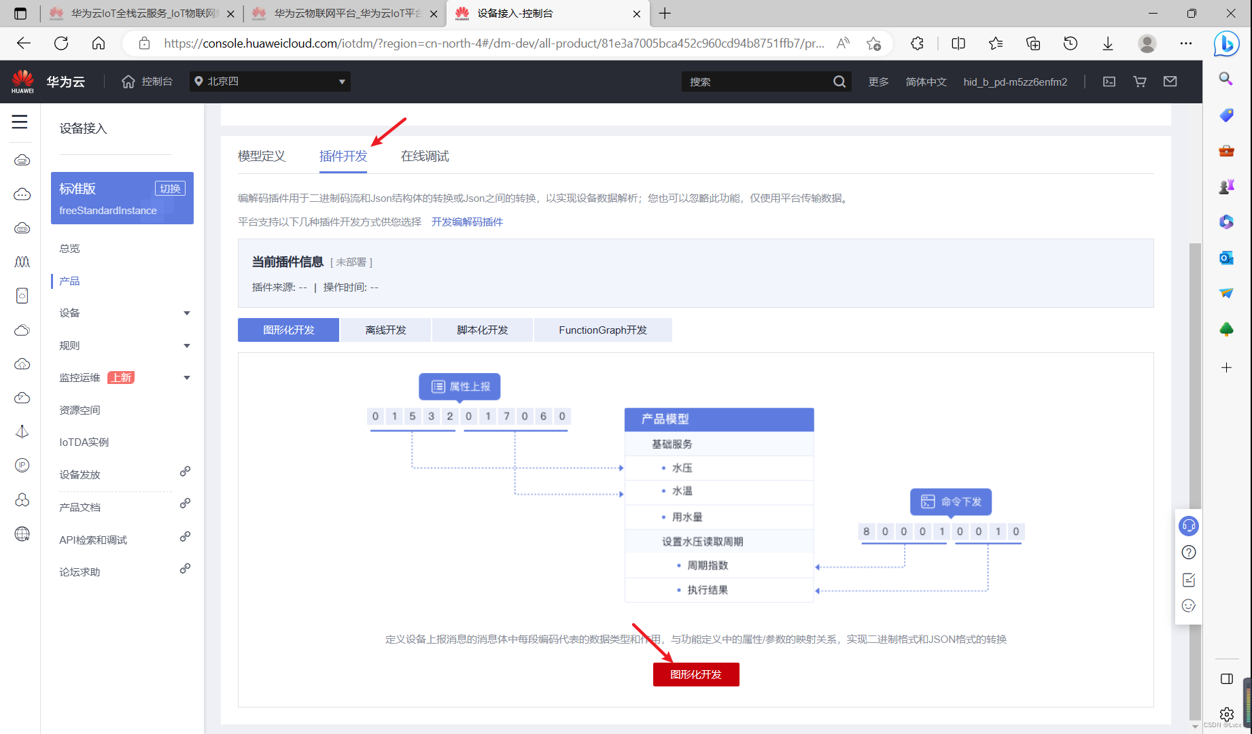The width and height of the screenshot is (1252, 734).
Task: Open the hamburger menu in left sidebar
Action: [x=20, y=122]
